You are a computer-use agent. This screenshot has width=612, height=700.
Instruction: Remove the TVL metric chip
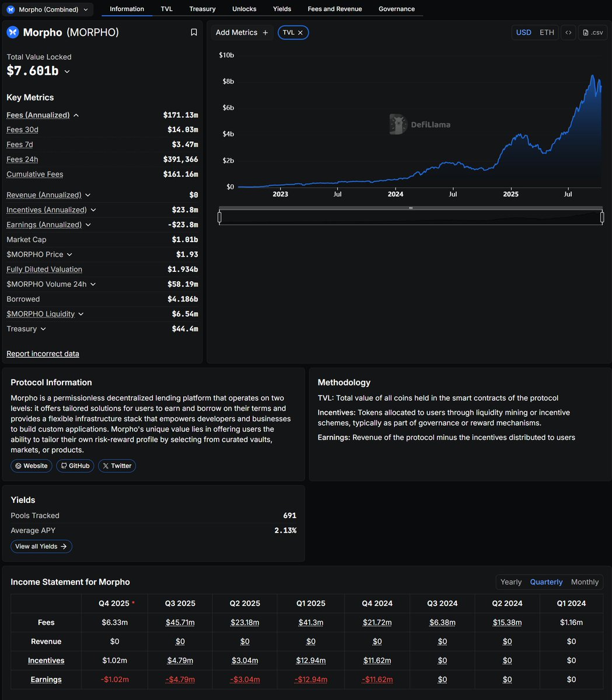300,33
